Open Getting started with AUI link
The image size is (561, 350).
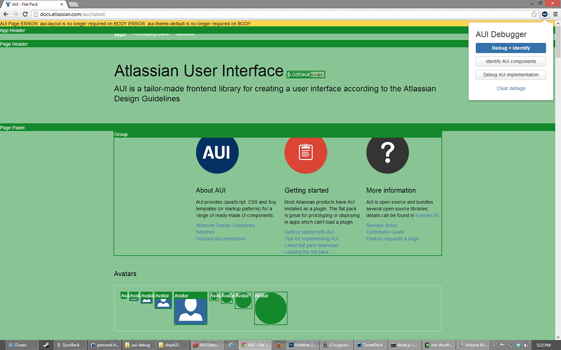tap(309, 232)
